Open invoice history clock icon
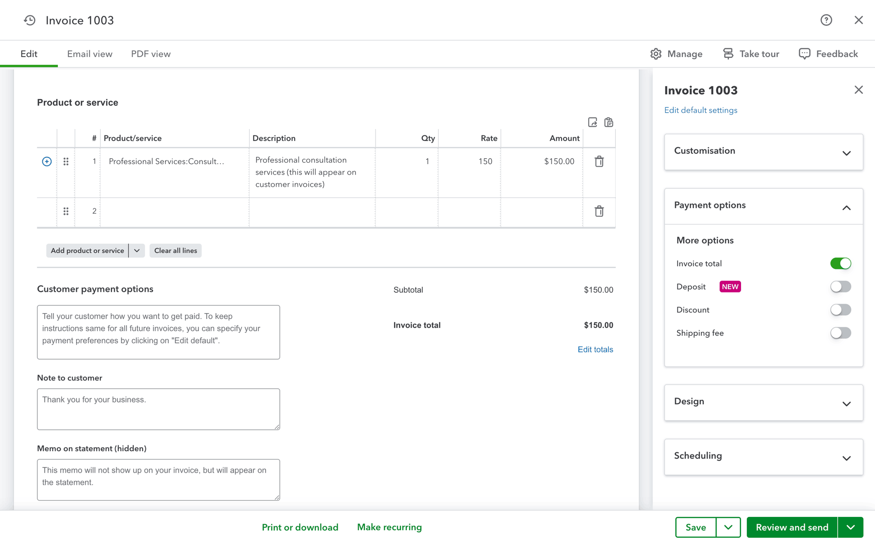 tap(30, 20)
